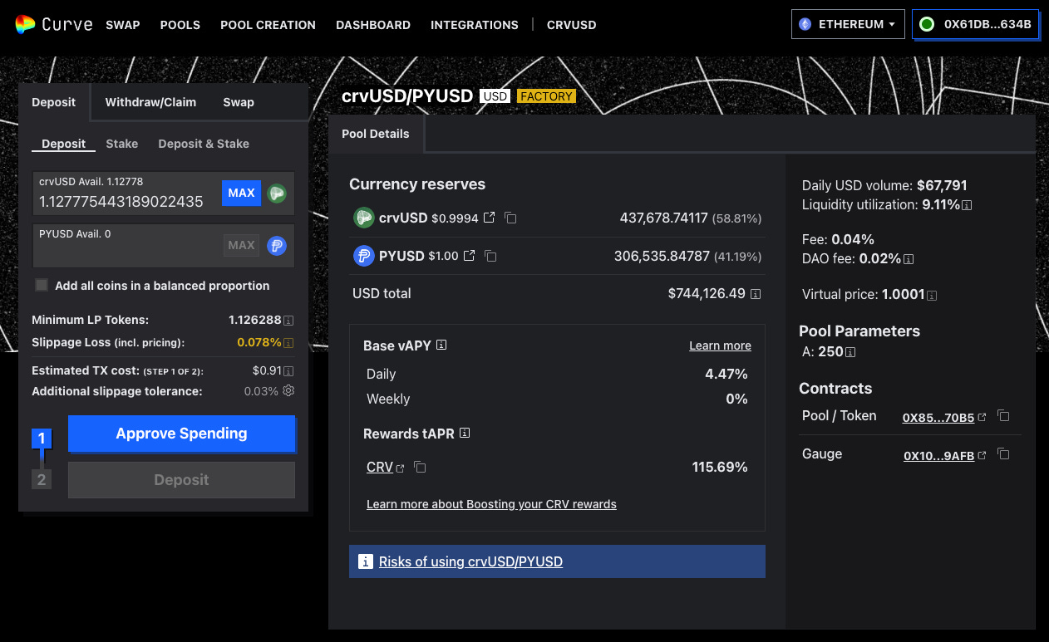Click PYUSD icon in Currency reserves

point(363,256)
